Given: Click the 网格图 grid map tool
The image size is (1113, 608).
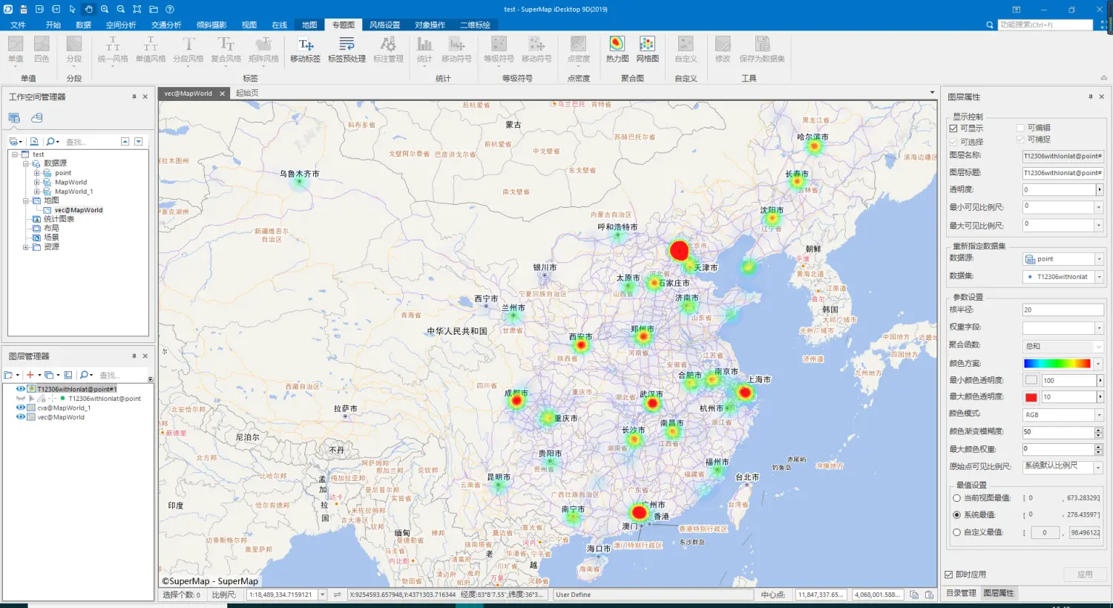Looking at the screenshot, I should tap(647, 50).
